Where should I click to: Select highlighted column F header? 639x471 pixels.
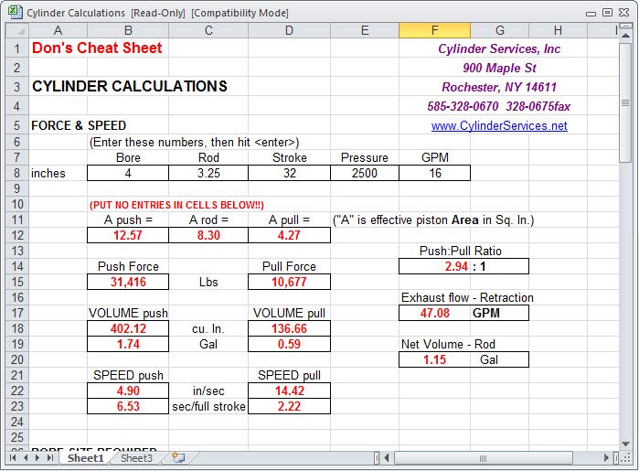pos(435,30)
